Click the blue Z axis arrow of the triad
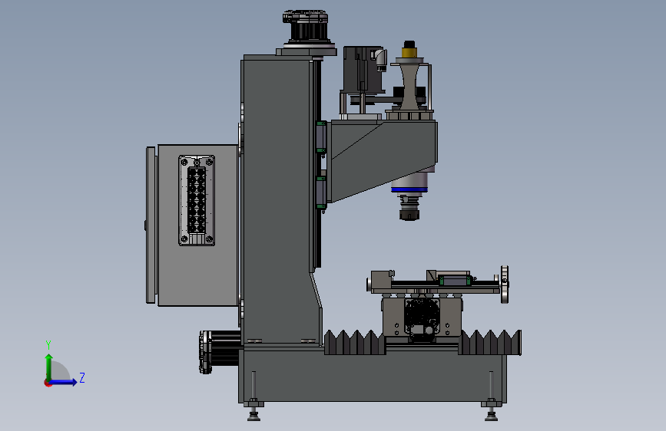This screenshot has height=431, width=666. click(x=64, y=382)
